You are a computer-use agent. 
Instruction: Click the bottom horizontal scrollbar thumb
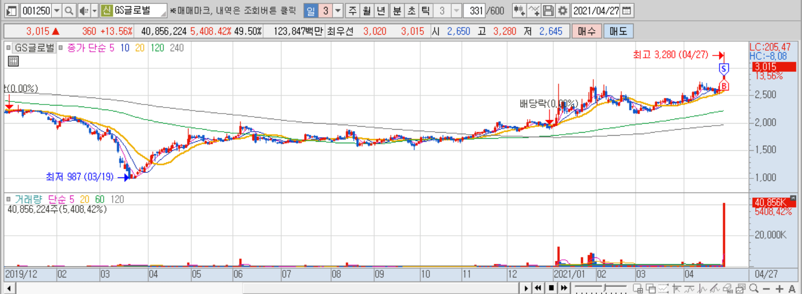[x=380, y=288]
